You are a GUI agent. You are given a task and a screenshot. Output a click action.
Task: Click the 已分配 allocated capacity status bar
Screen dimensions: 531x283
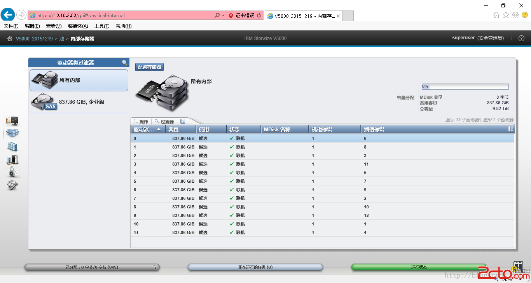[92, 267]
